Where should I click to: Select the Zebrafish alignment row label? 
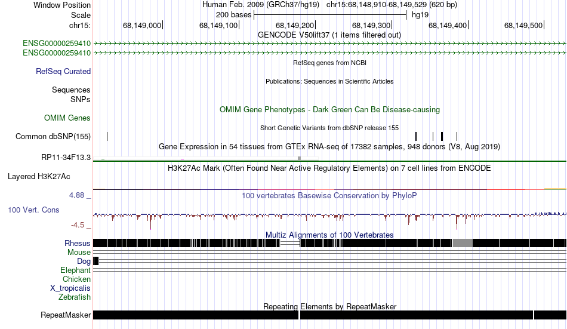(x=75, y=297)
